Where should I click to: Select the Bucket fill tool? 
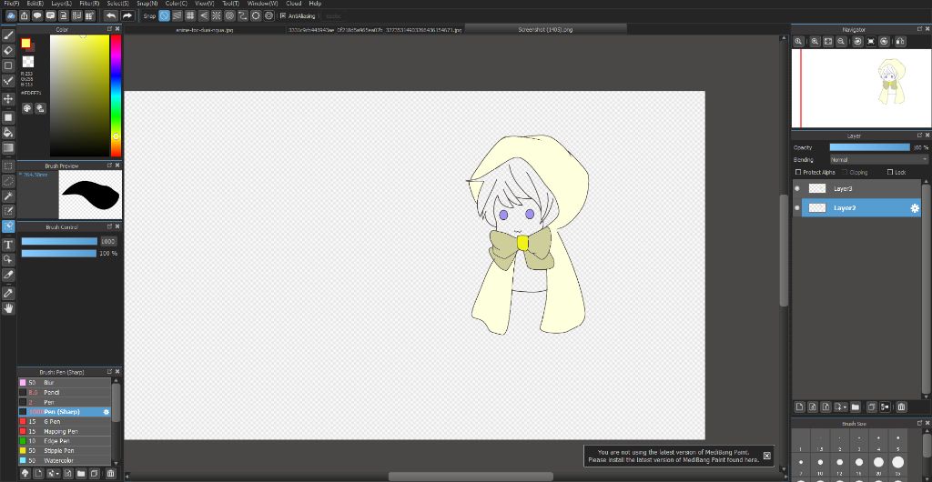coord(8,132)
